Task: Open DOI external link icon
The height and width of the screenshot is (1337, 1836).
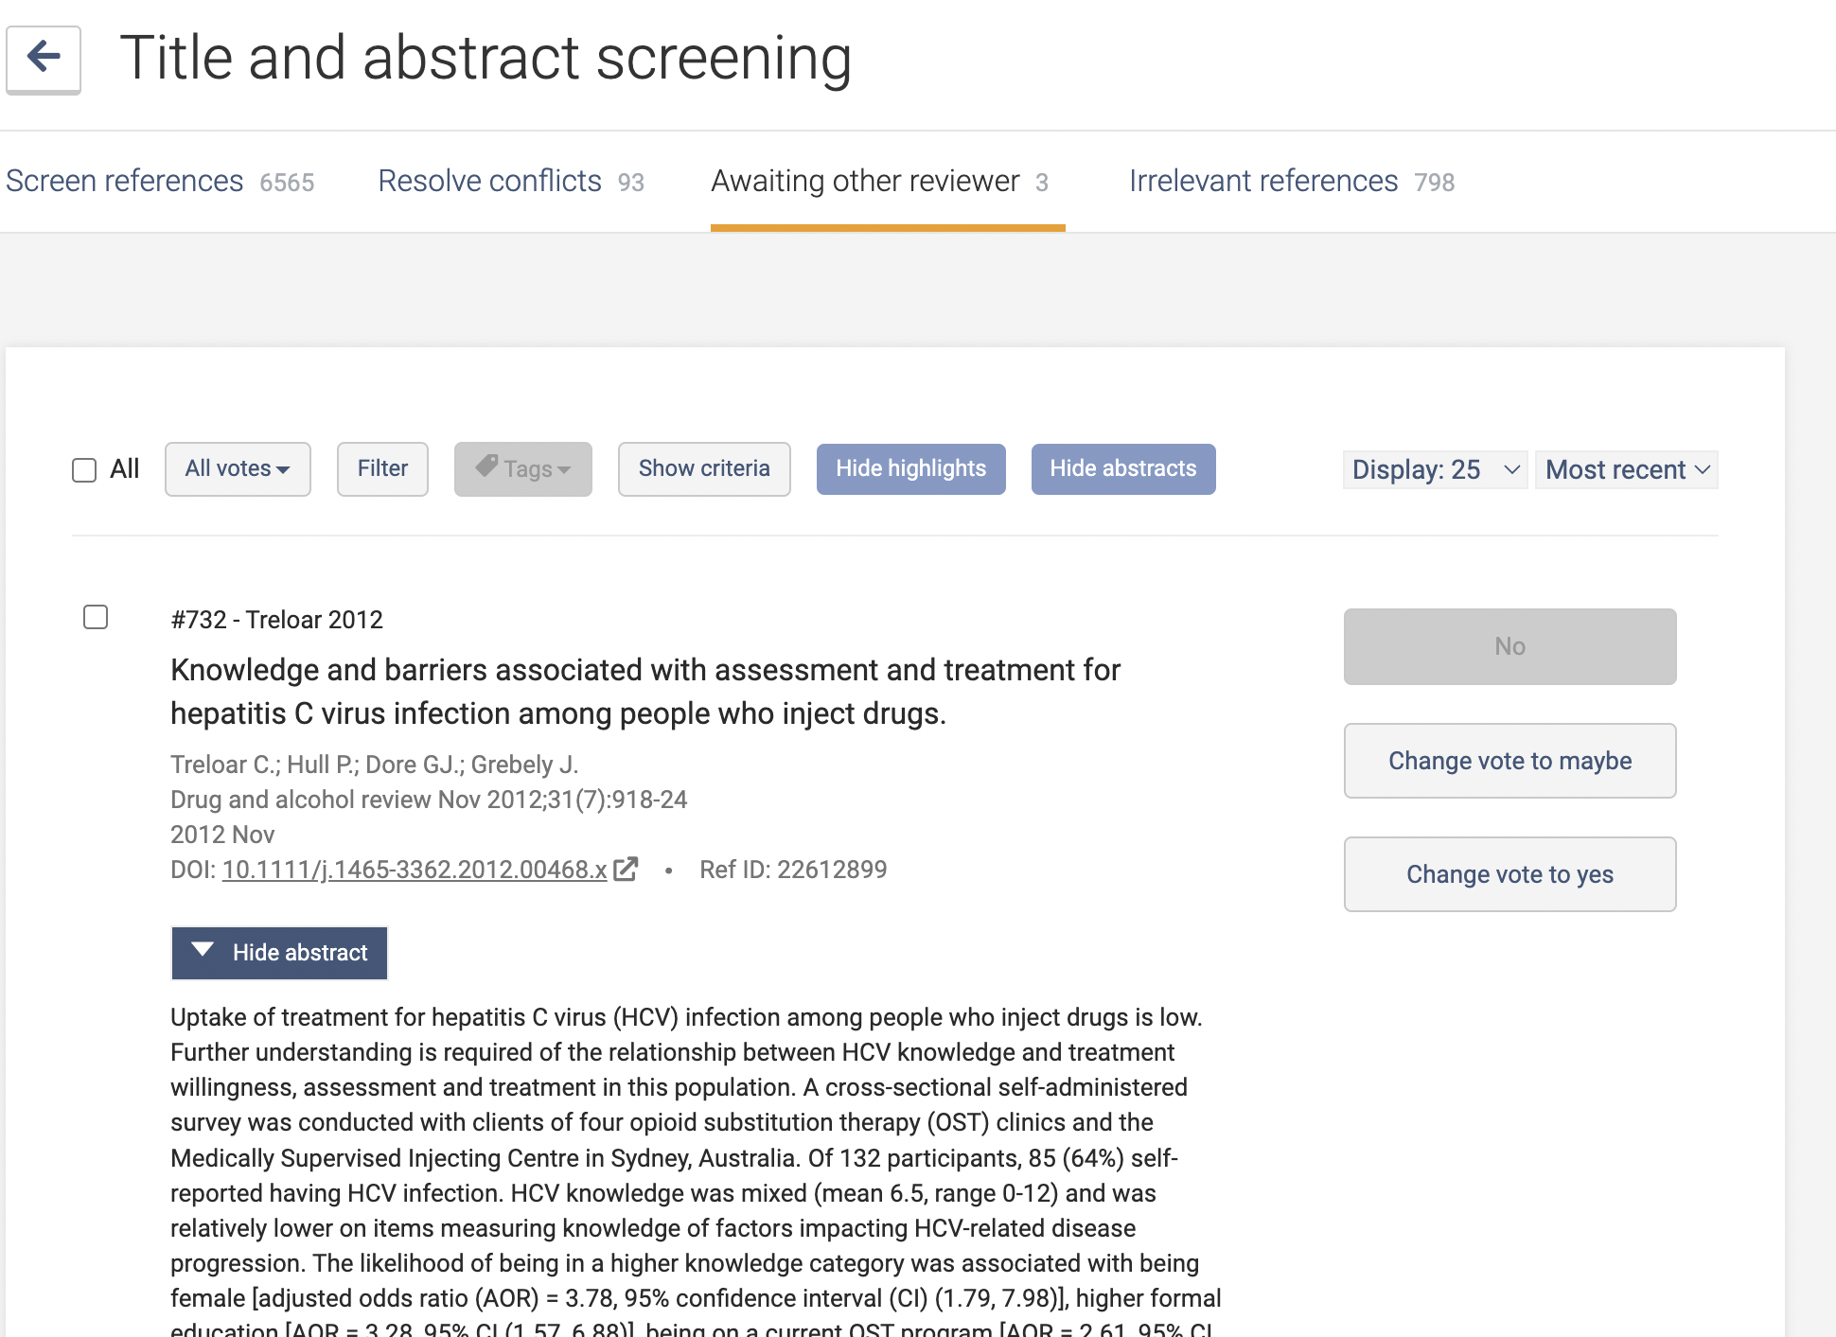Action: [x=626, y=869]
